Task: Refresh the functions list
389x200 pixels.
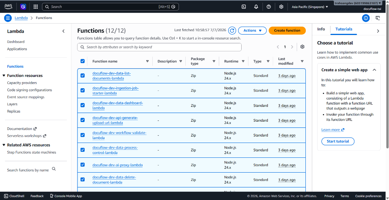Action: 232,30
